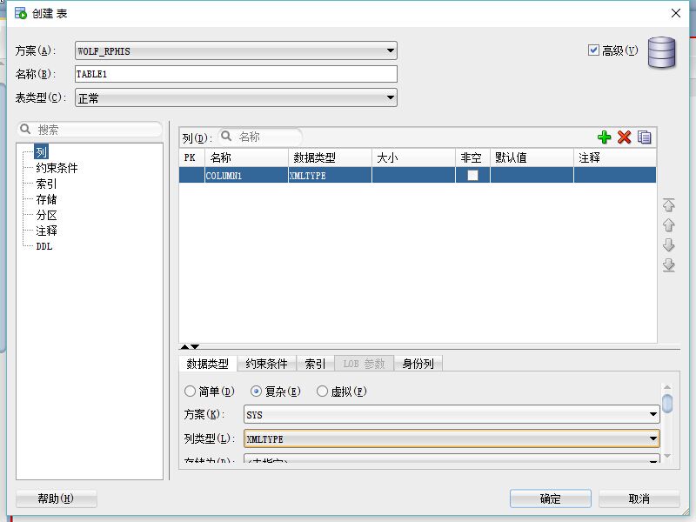Select the 虚拟(F) radio button
This screenshot has width=696, height=522.
point(322,391)
